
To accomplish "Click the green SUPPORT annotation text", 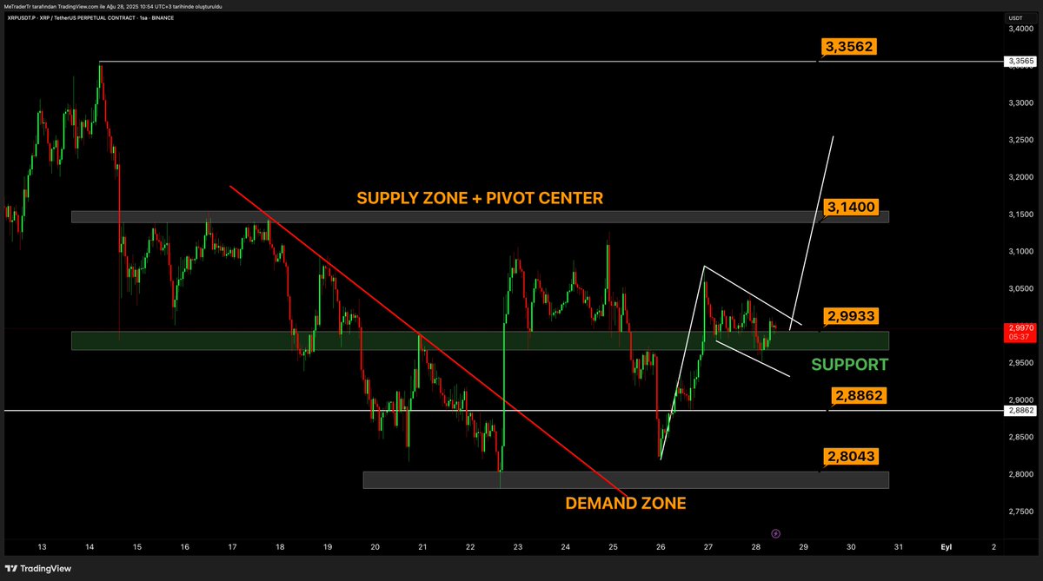I will click(850, 364).
